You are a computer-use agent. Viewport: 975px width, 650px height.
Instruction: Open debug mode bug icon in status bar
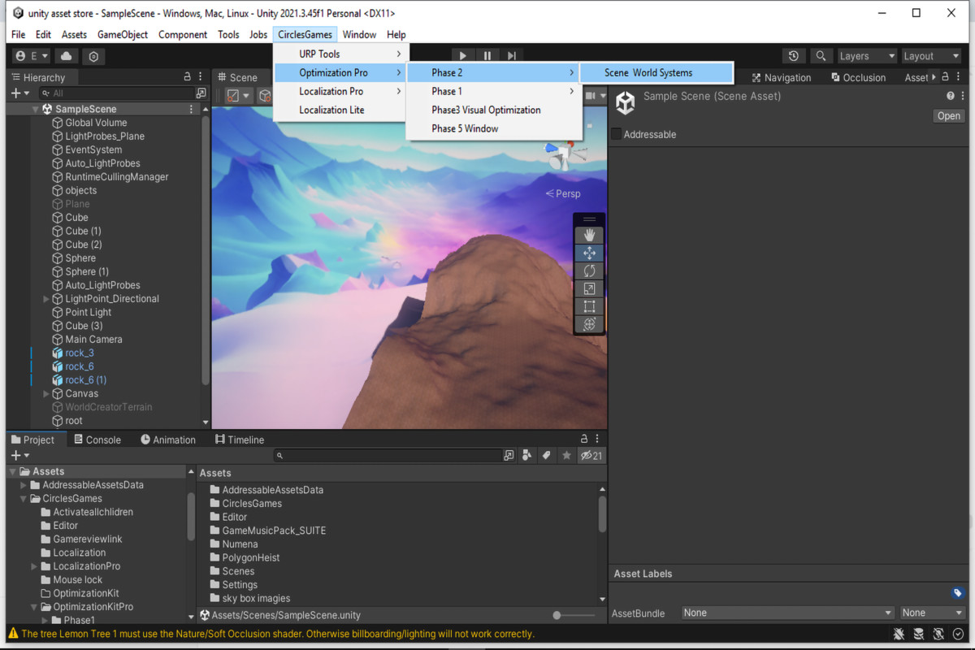point(899,634)
